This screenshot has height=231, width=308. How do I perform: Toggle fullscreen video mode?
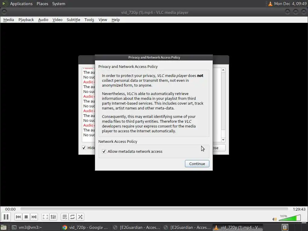[x=45, y=217]
